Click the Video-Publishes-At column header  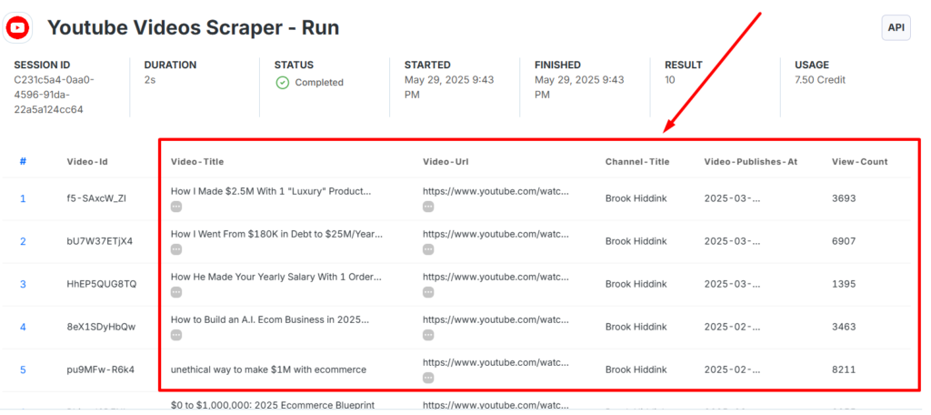(x=750, y=162)
